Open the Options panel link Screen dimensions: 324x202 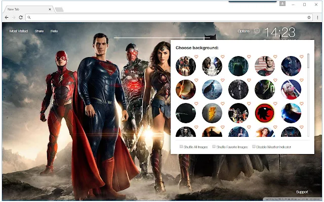pos(244,31)
